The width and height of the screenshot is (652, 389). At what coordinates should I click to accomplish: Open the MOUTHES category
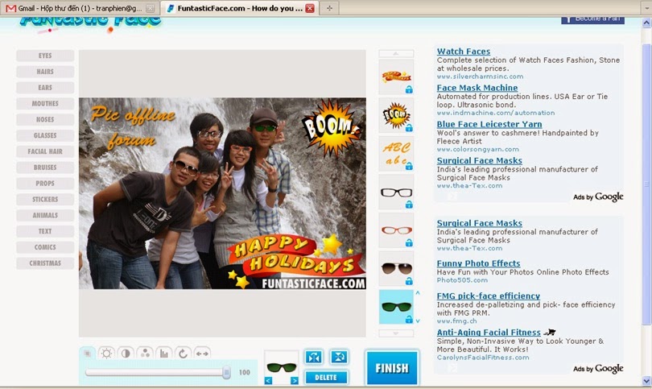pos(45,104)
